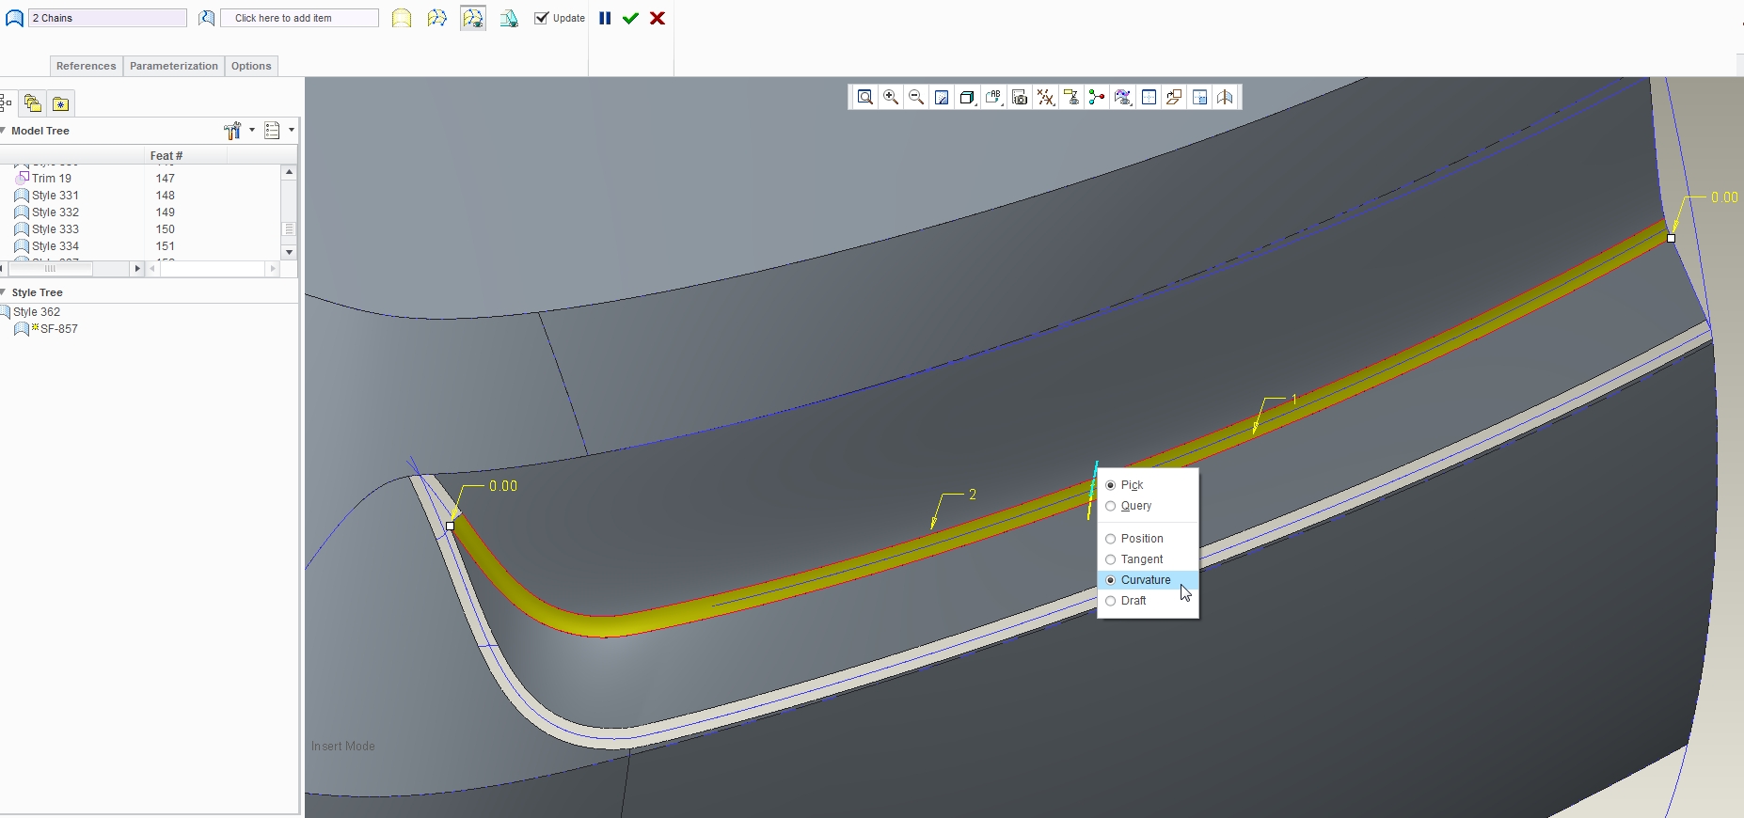Click the show all views grid icon
1744x818 pixels.
[x=1199, y=97]
